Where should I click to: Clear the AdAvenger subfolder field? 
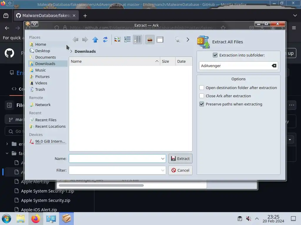click(274, 66)
